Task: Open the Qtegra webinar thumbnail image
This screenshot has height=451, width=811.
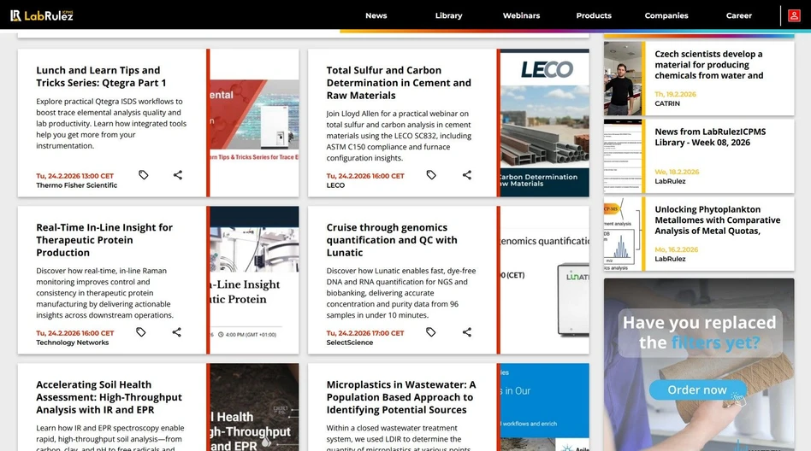Action: (254, 123)
